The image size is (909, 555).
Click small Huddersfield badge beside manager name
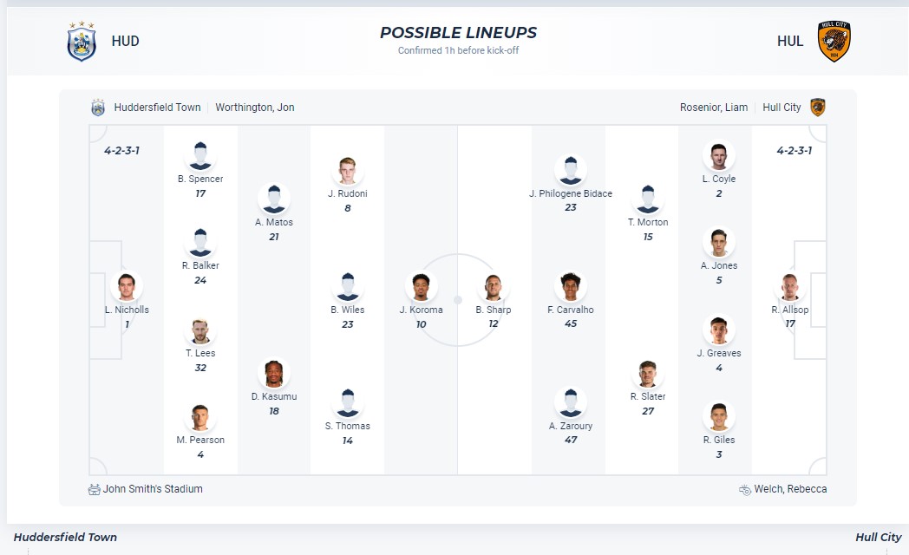[x=98, y=108]
